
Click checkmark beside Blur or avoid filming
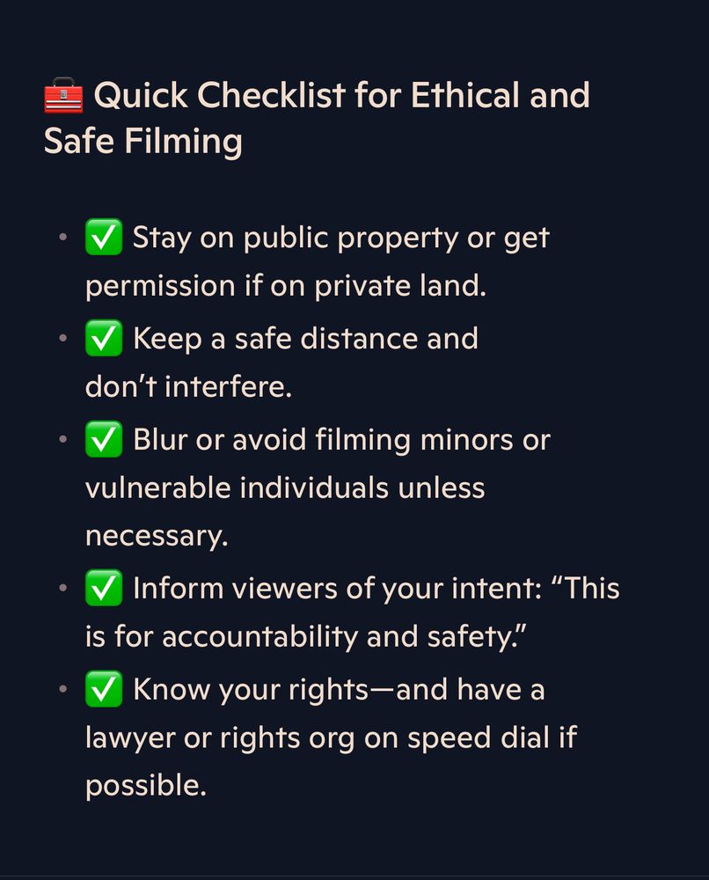[104, 439]
